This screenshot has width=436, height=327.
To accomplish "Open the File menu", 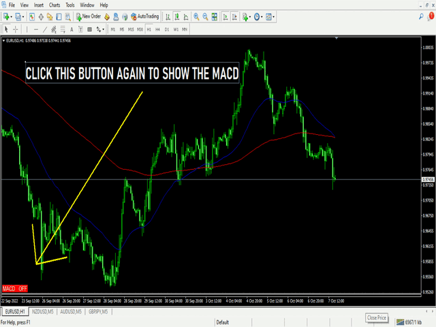I will 12,5.
